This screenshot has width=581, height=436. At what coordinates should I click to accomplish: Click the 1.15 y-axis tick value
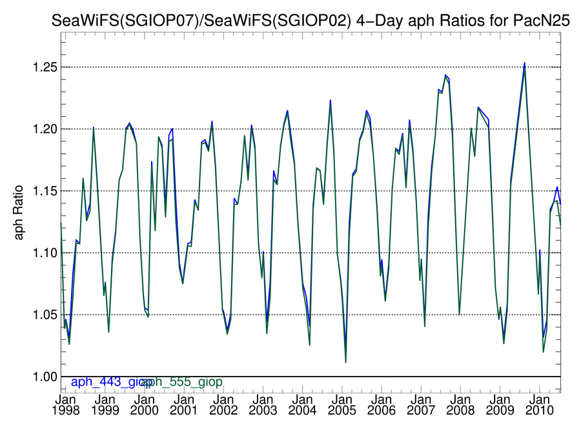pos(46,191)
